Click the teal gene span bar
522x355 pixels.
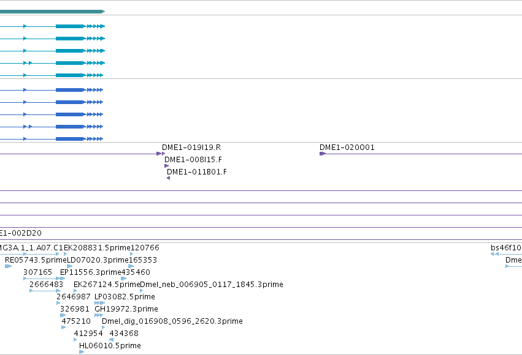point(52,12)
